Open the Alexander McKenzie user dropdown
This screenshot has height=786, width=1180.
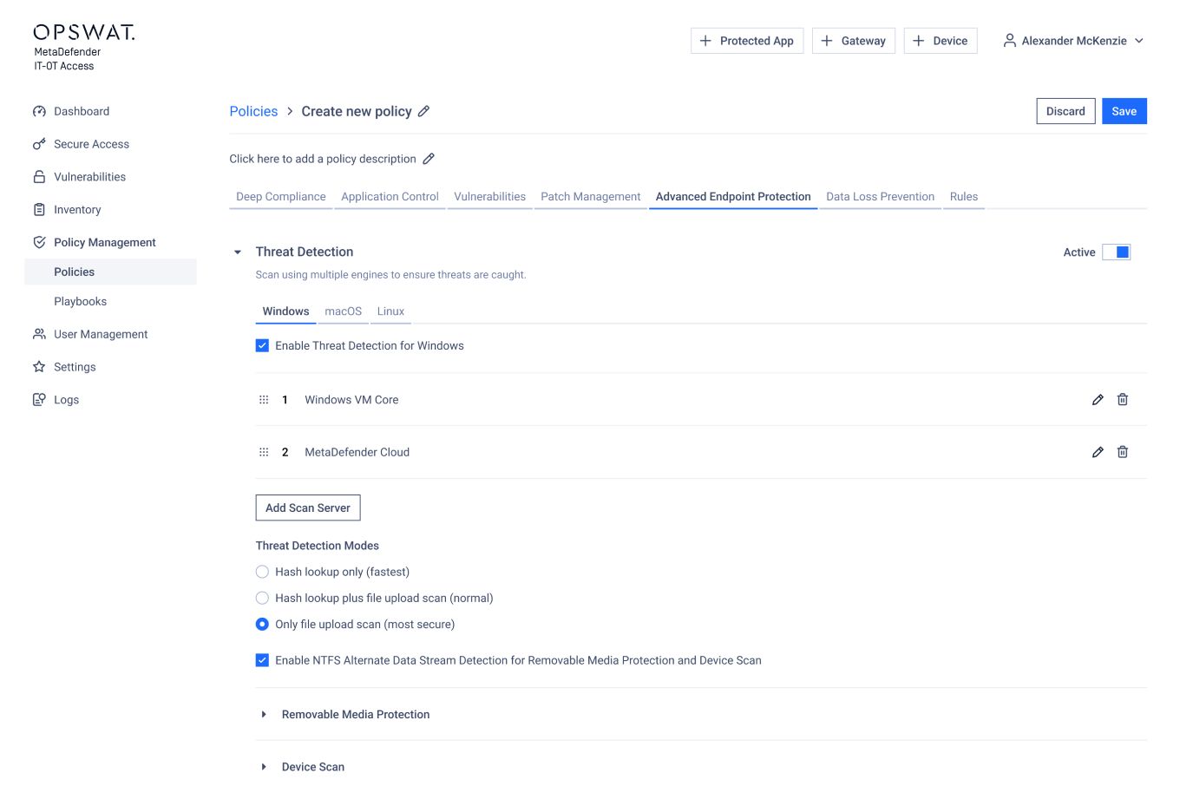tap(1074, 41)
